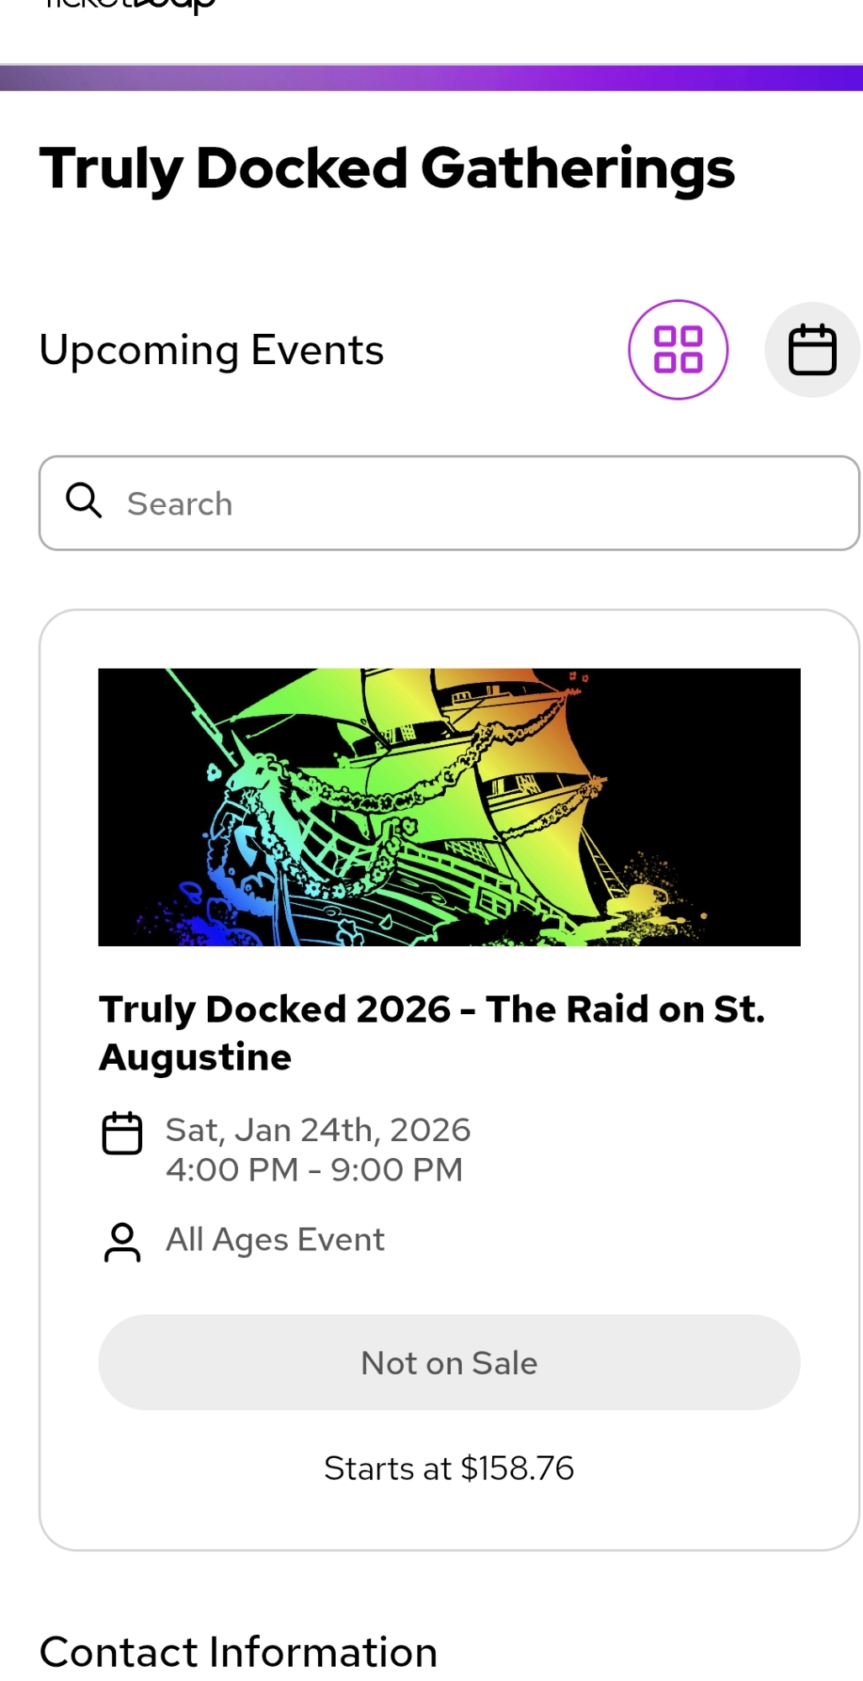Click the TicketLeap logo at top

tap(130, 7)
